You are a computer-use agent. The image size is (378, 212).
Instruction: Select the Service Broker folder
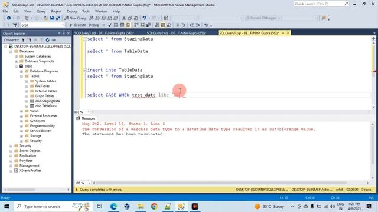point(40,131)
